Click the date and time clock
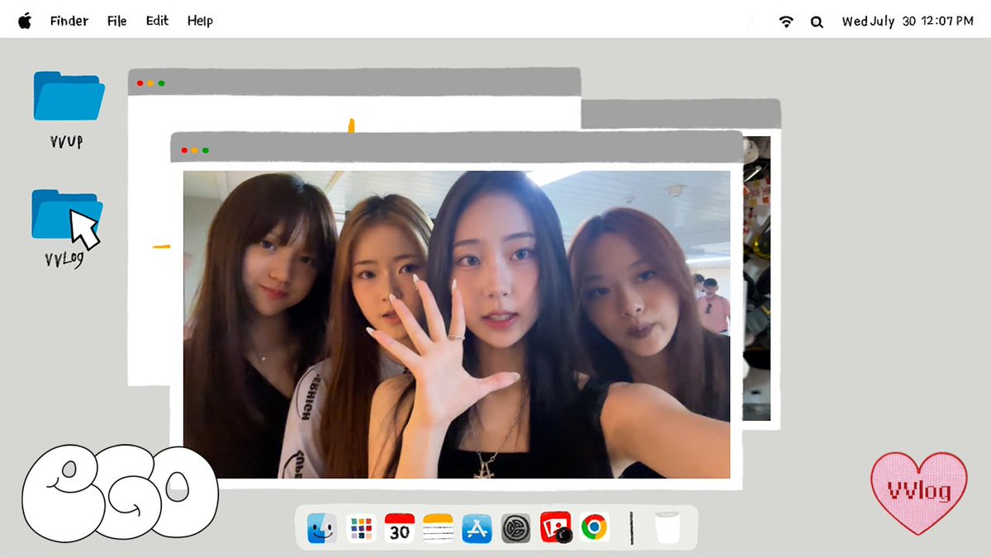This screenshot has width=991, height=557. 907,21
